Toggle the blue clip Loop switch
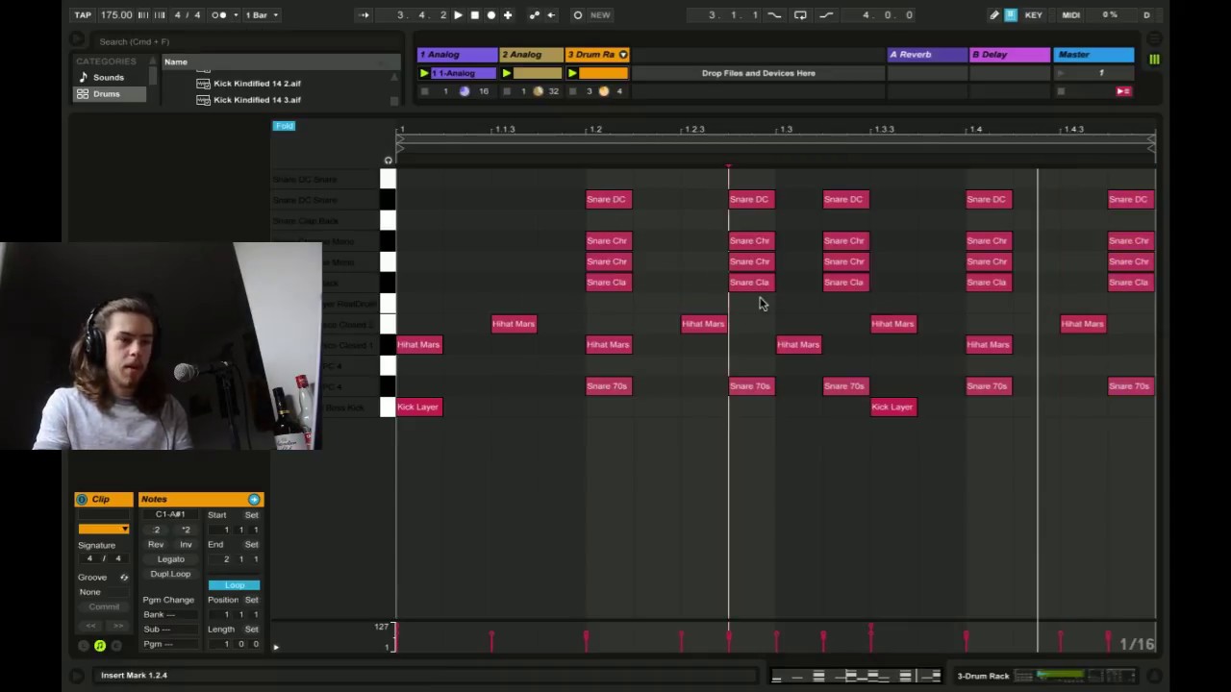 pyautogui.click(x=234, y=585)
